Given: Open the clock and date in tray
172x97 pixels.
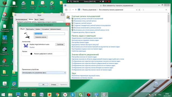Looking at the screenshot, I should (x=167, y=95).
